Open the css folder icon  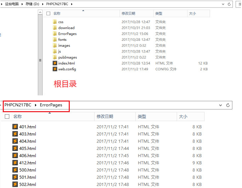point(55,22)
